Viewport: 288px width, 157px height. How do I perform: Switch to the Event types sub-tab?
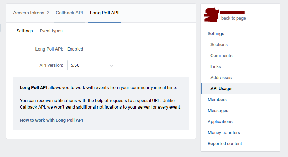coord(51,31)
